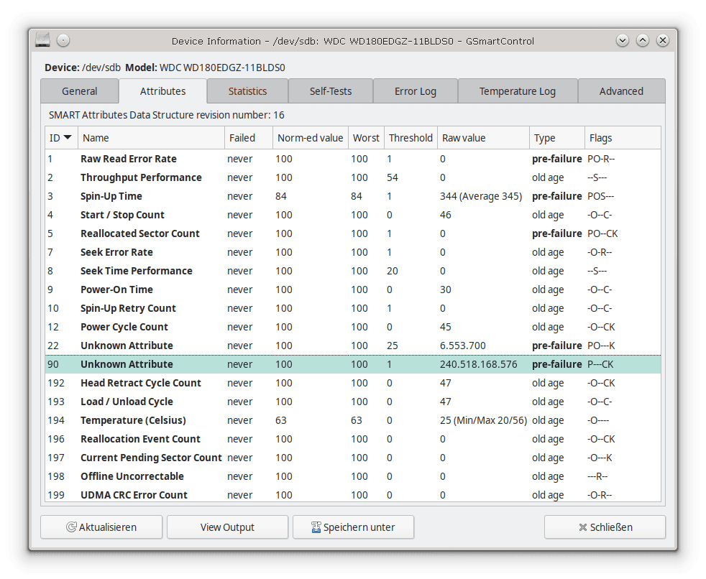The height and width of the screenshot is (579, 706).
Task: Select the Load / Unload Cycle row
Action: [x=353, y=402]
